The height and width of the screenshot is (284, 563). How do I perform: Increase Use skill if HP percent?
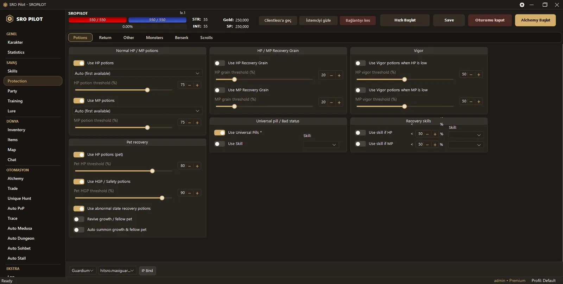(x=435, y=134)
